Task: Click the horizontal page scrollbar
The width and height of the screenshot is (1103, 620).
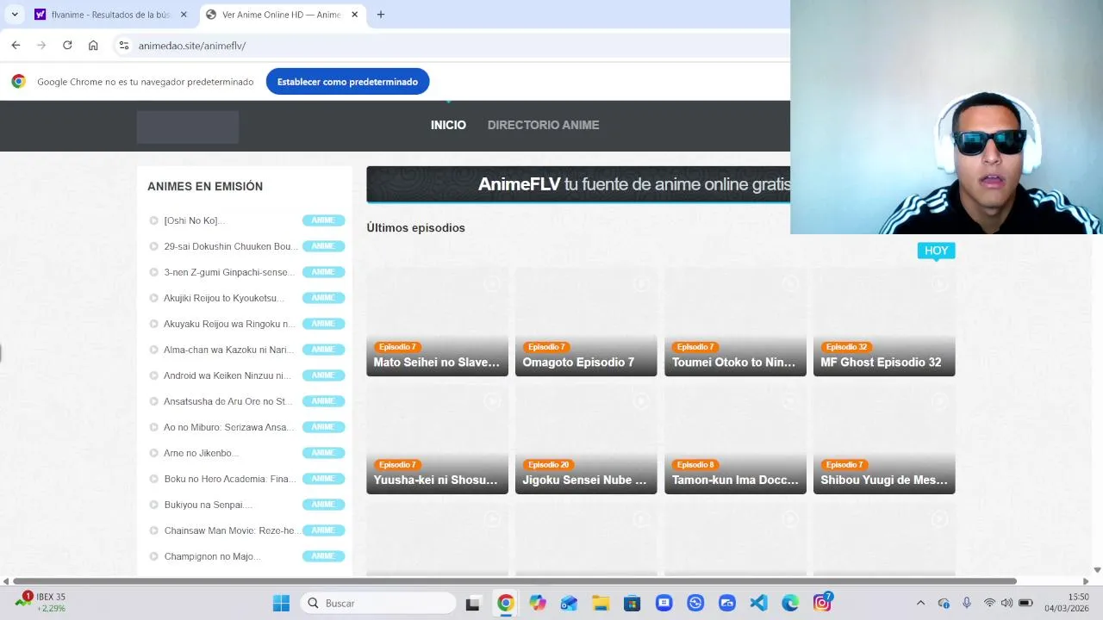Action: (514, 581)
